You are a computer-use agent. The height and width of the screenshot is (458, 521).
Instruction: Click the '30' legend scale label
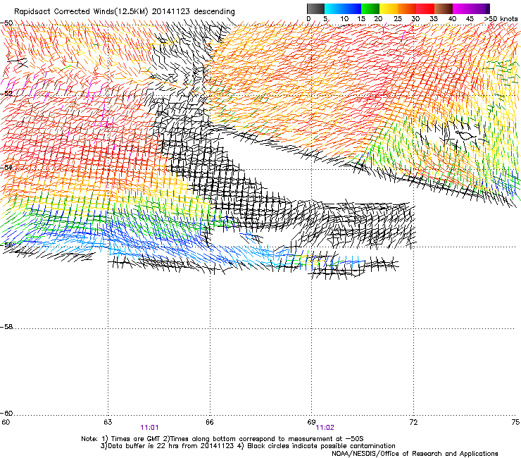(x=415, y=19)
